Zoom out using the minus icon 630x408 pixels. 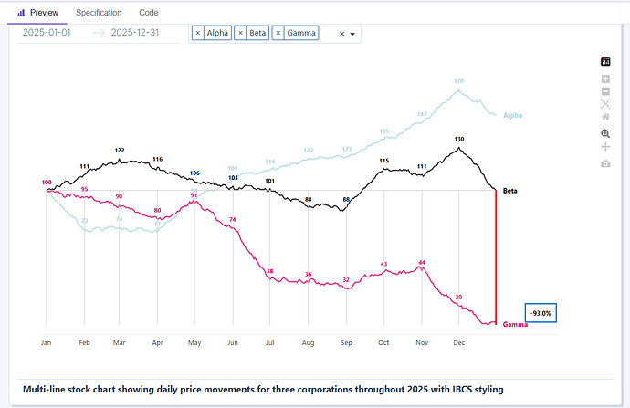[605, 91]
